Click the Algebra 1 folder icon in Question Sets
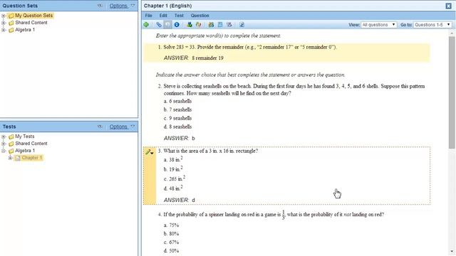This screenshot has height=256, width=456. point(11,30)
